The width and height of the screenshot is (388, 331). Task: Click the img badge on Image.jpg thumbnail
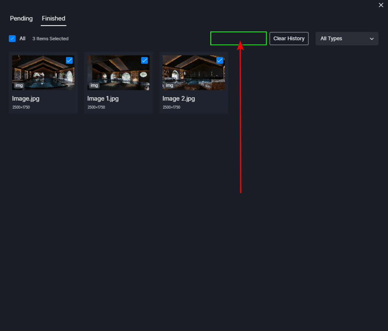(19, 85)
